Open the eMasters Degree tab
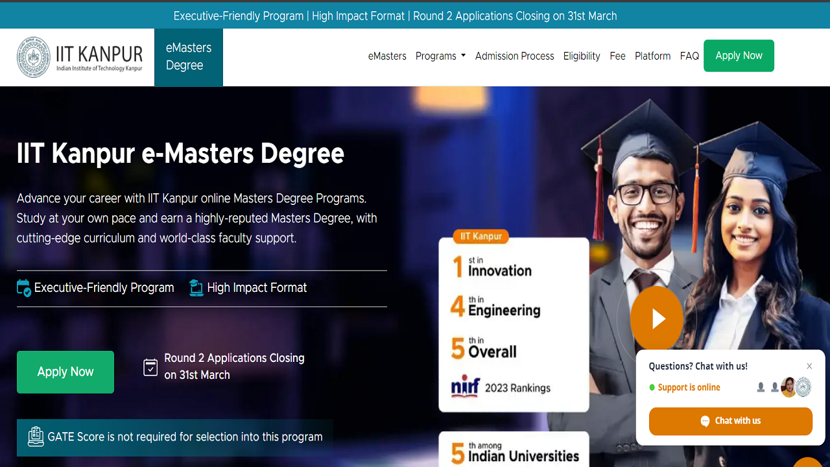830x467 pixels. tap(189, 57)
